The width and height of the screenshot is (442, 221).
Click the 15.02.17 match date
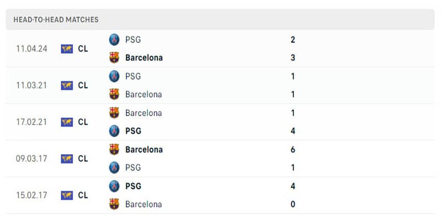31,195
